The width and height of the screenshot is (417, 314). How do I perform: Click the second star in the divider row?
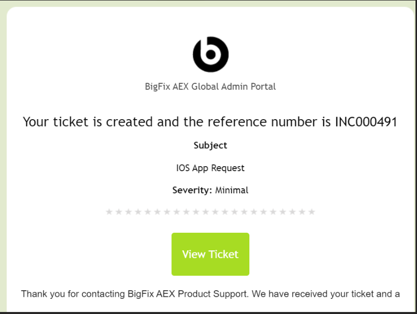point(119,212)
